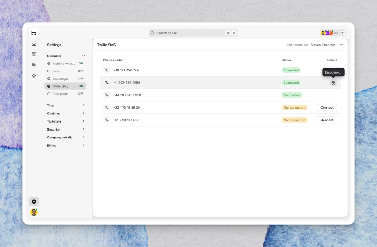Click the phone icon for +61 2 9876 5432
The image size is (377, 247).
pos(107,120)
